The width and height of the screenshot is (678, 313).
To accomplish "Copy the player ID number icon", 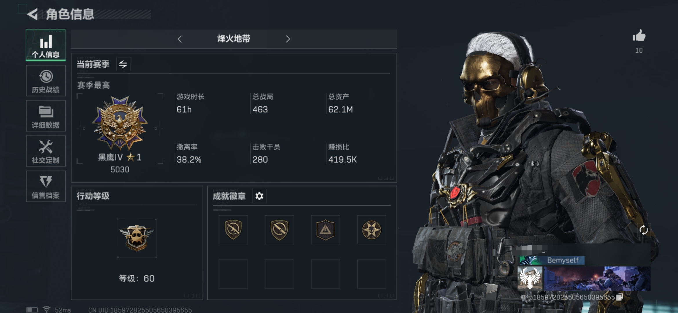I will [x=620, y=297].
